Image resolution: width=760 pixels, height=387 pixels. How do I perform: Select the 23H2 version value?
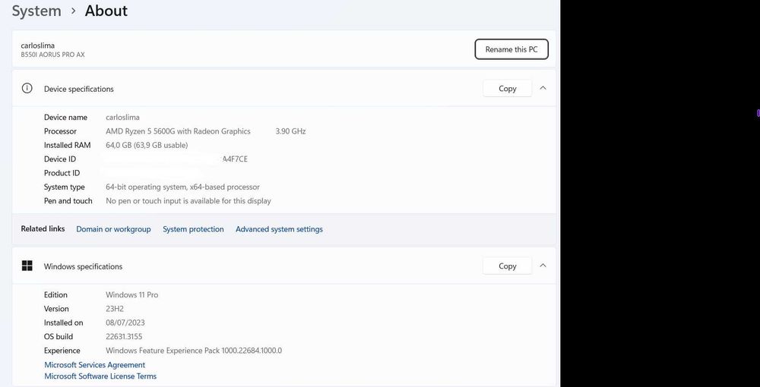pos(115,309)
